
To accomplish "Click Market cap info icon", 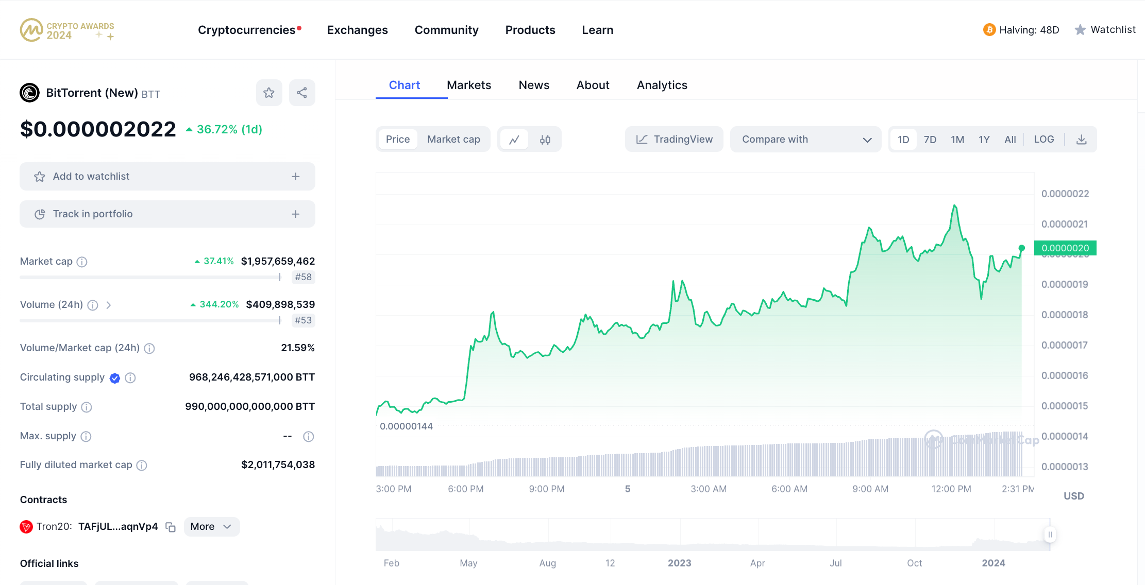I will (x=82, y=262).
